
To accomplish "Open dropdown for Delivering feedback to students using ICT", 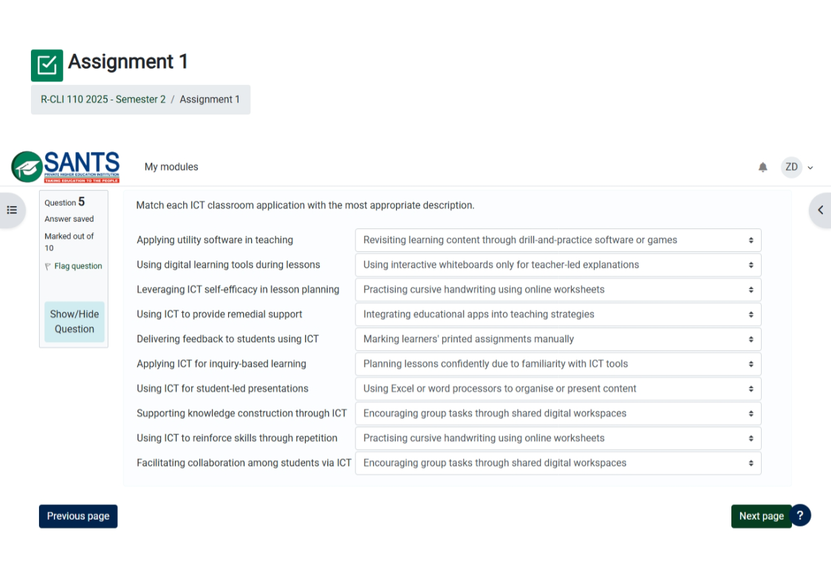I will 558,339.
